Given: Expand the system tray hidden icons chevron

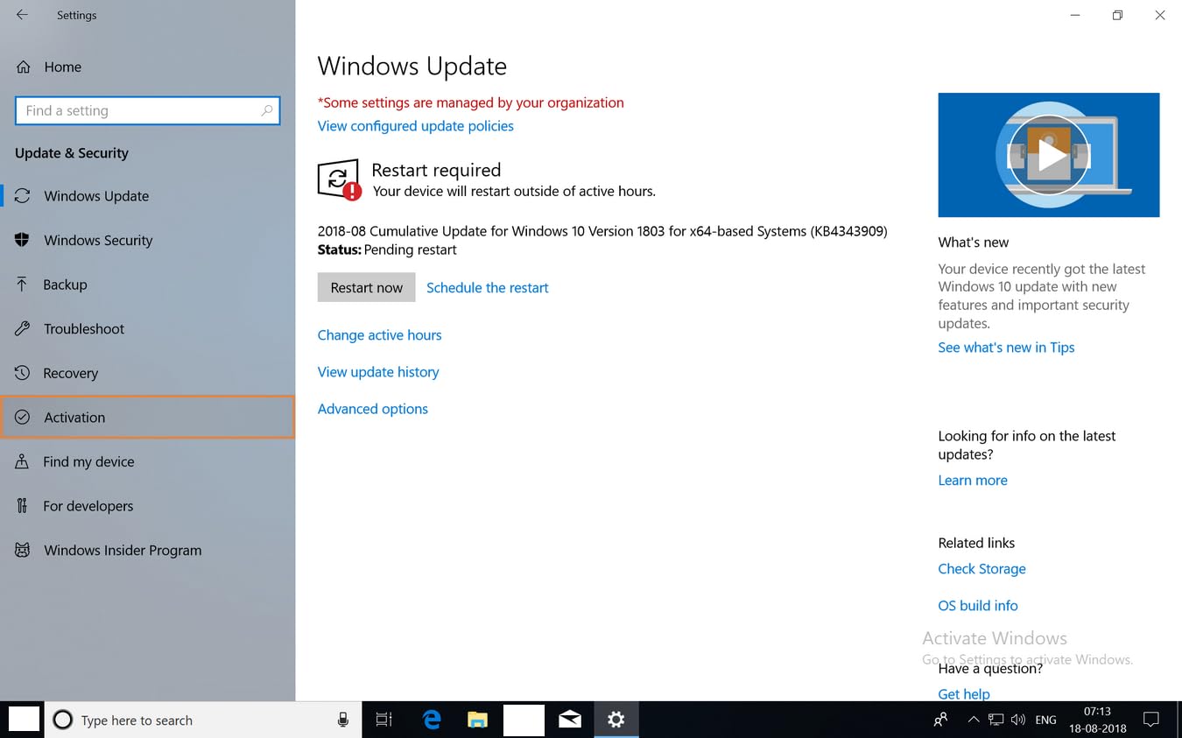Looking at the screenshot, I should (x=973, y=720).
